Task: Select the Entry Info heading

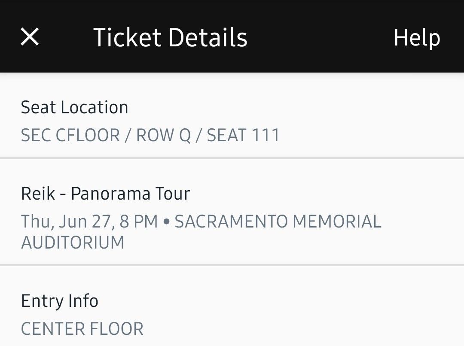Action: tap(59, 301)
